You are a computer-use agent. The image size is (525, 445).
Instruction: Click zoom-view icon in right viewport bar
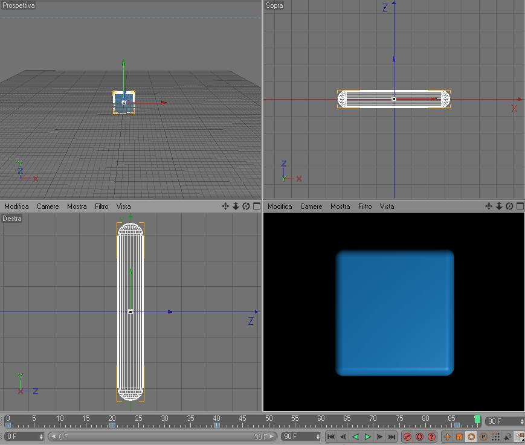tap(499, 206)
